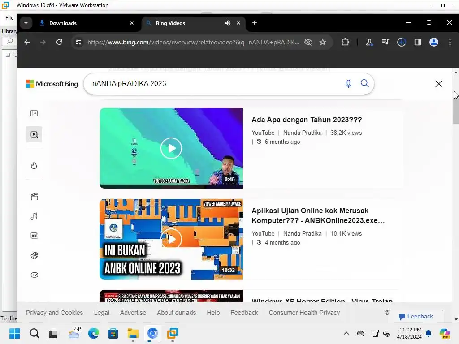The width and height of the screenshot is (459, 344).
Task: Open the notification bell in taskbar
Action: (429, 333)
